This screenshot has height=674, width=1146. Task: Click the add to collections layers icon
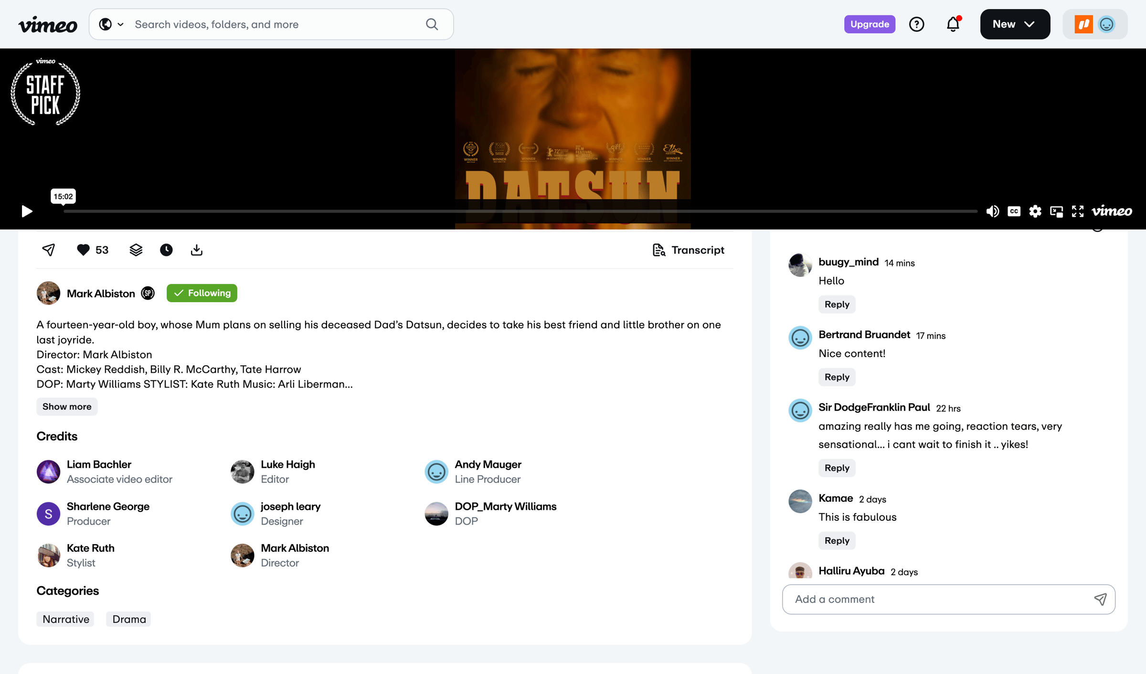pyautogui.click(x=136, y=250)
